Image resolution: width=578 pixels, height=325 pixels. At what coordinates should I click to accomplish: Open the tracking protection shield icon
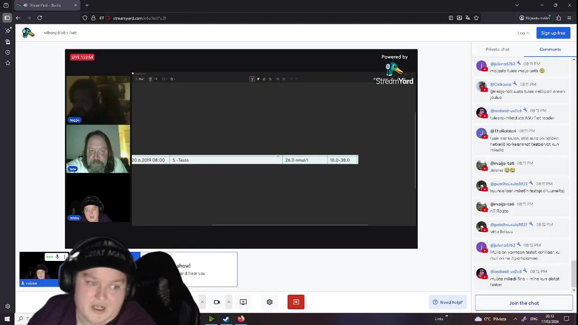85,18
